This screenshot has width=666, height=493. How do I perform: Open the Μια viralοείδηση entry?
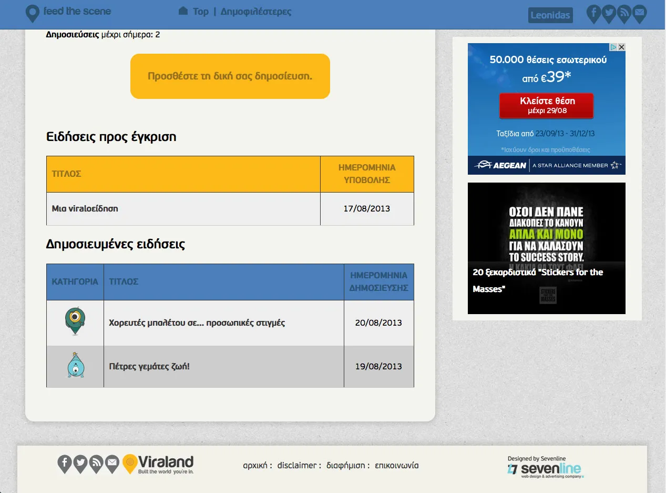[85, 208]
